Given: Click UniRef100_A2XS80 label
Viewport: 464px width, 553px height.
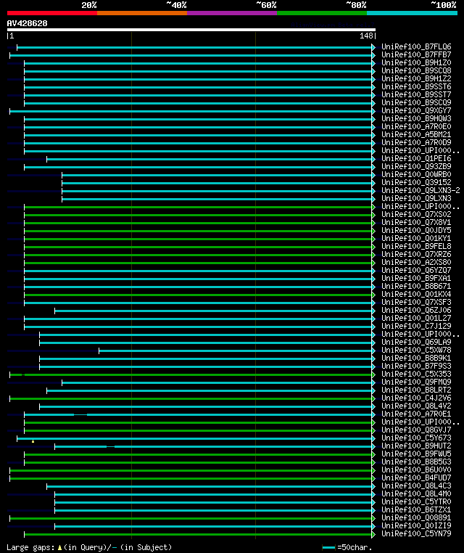Looking at the screenshot, I should coord(416,263).
